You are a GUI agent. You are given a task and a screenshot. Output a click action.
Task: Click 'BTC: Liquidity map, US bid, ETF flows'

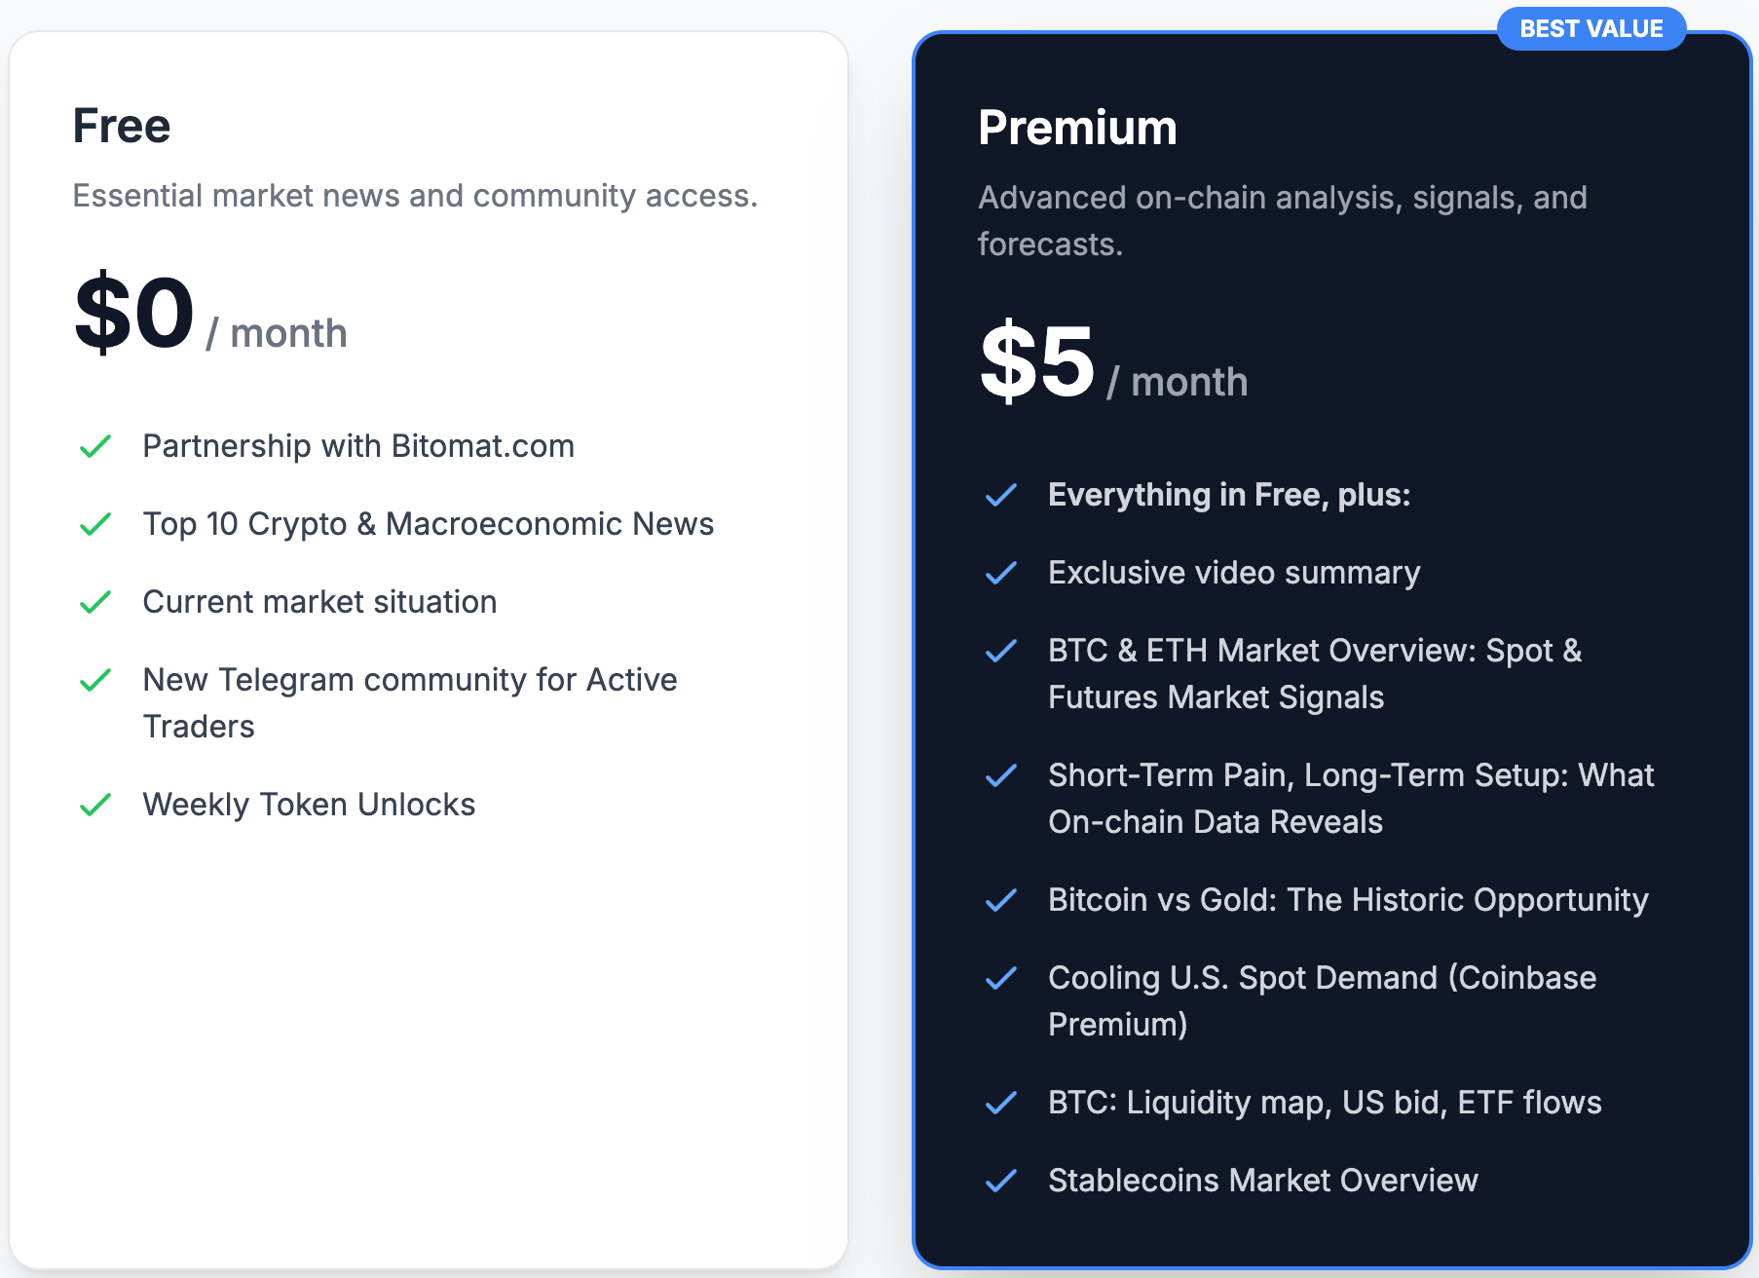[1325, 1103]
